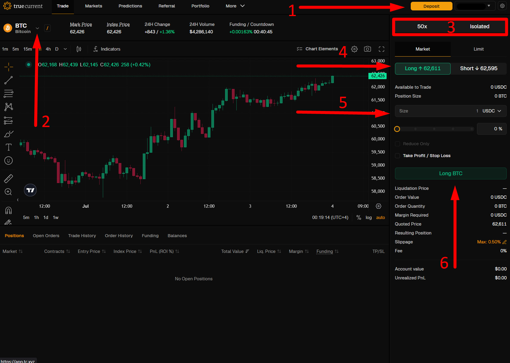Click the 00:19:14 (UTC+4) timezone
Viewport: 510px width, 363px height.
tap(330, 218)
